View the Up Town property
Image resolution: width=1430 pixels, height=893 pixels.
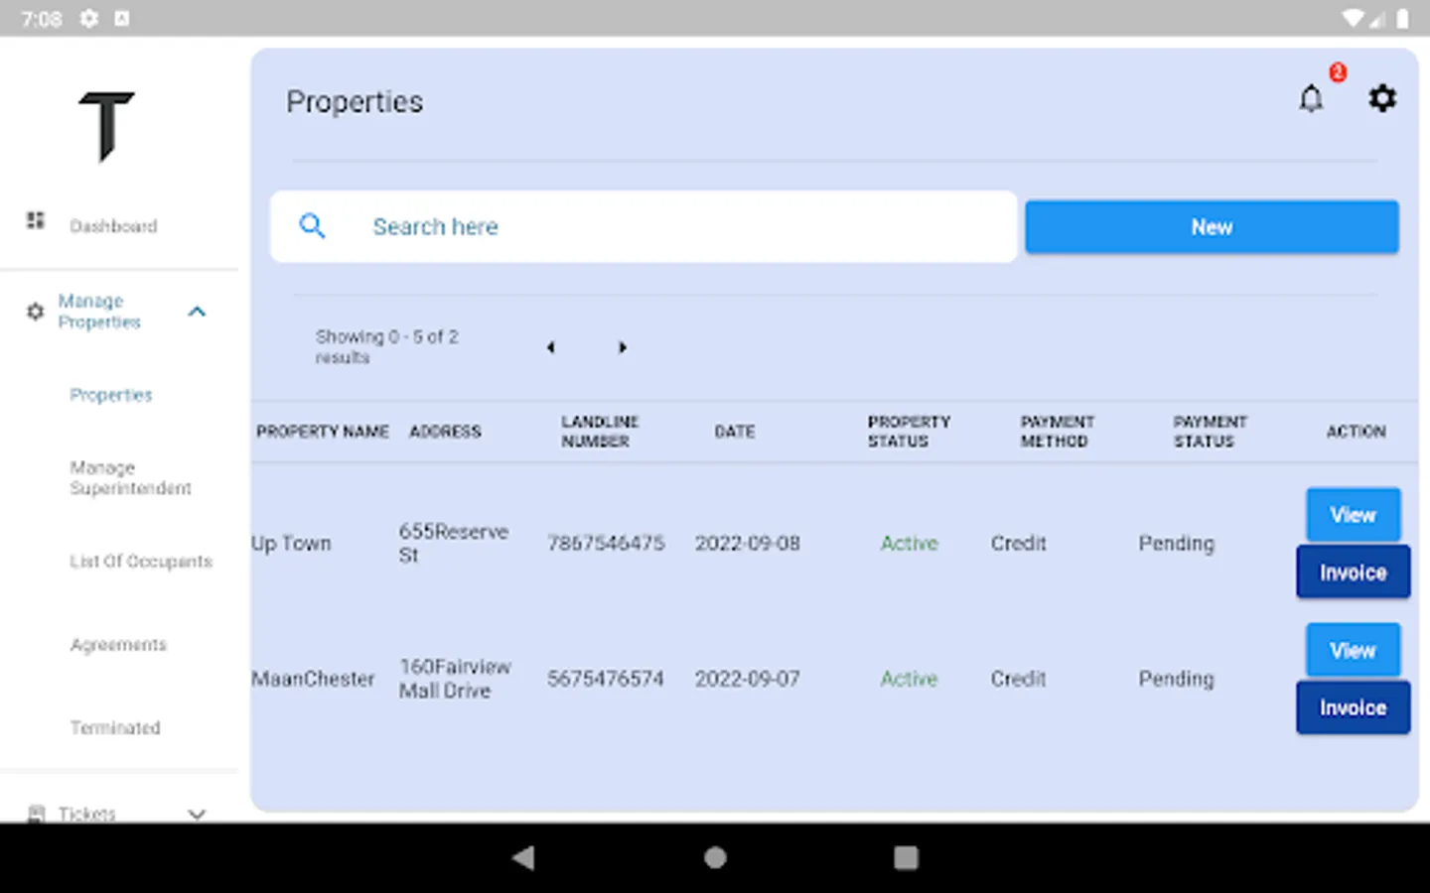click(1353, 515)
